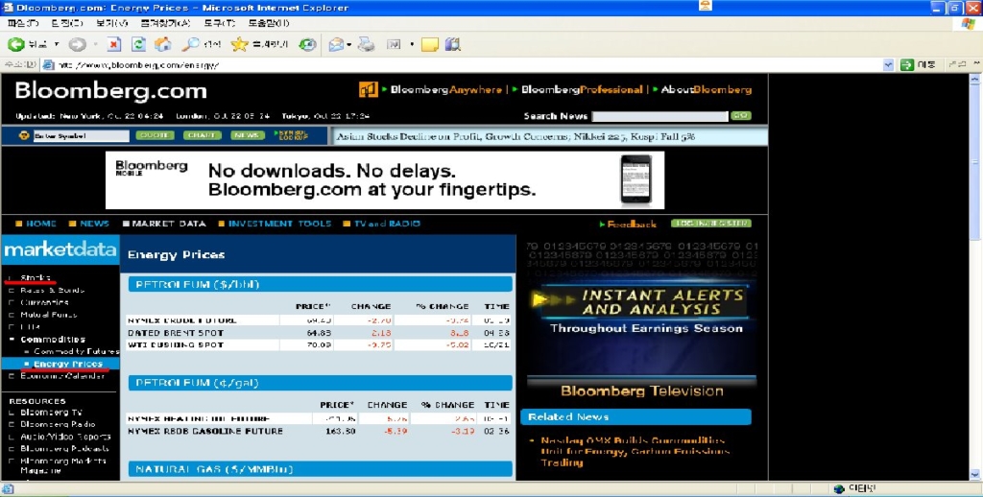Click the Mail envelope toolbar icon
Viewport: 983px width, 497px height.
(x=337, y=44)
